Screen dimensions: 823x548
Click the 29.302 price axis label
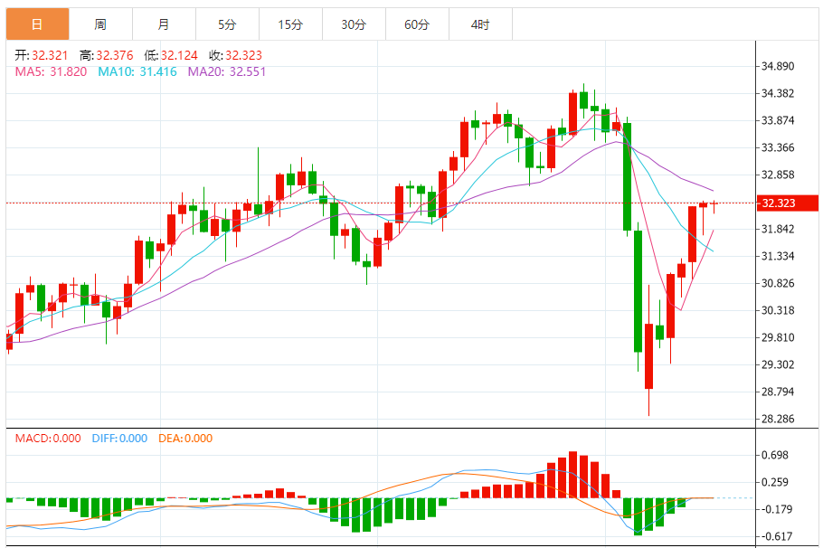(778, 364)
